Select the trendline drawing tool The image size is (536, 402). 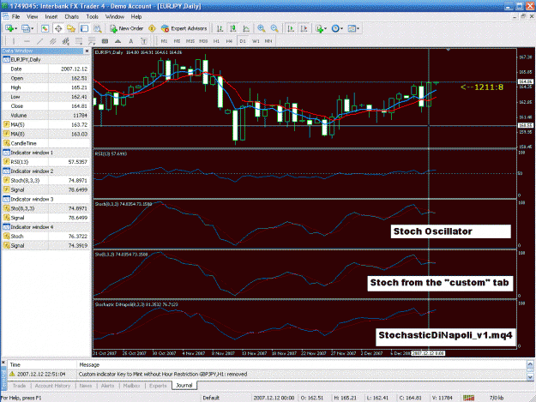tap(39, 41)
